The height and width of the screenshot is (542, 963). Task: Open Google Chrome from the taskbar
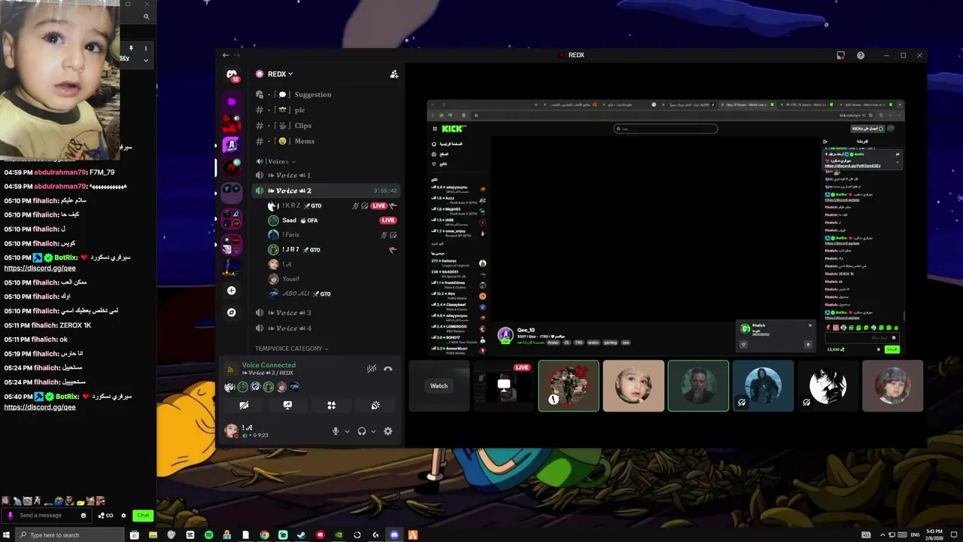[264, 535]
